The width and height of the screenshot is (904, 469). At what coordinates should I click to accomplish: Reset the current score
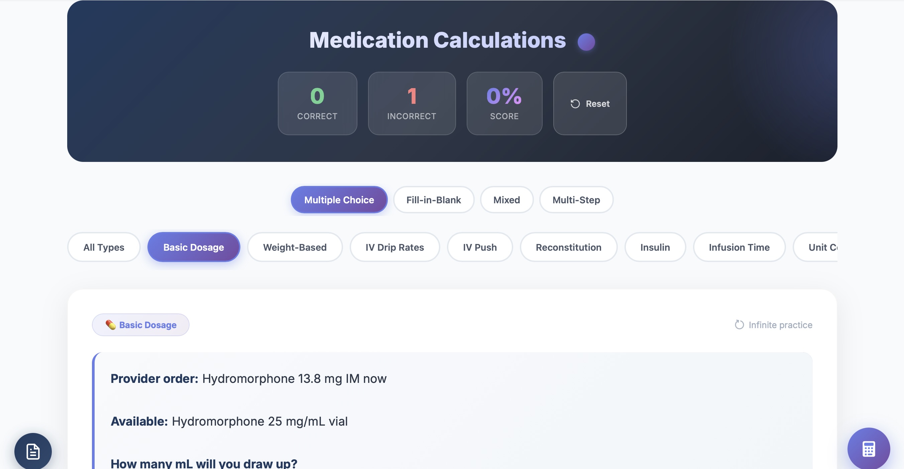tap(590, 103)
